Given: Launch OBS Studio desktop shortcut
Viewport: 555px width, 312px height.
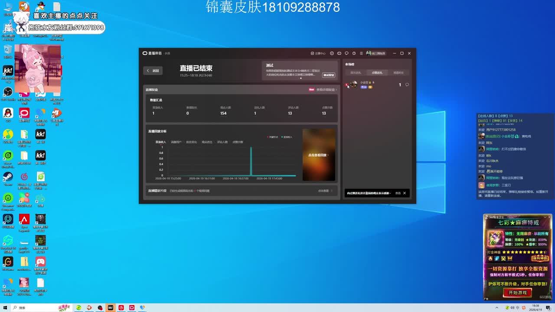Looking at the screenshot, I should [8, 92].
